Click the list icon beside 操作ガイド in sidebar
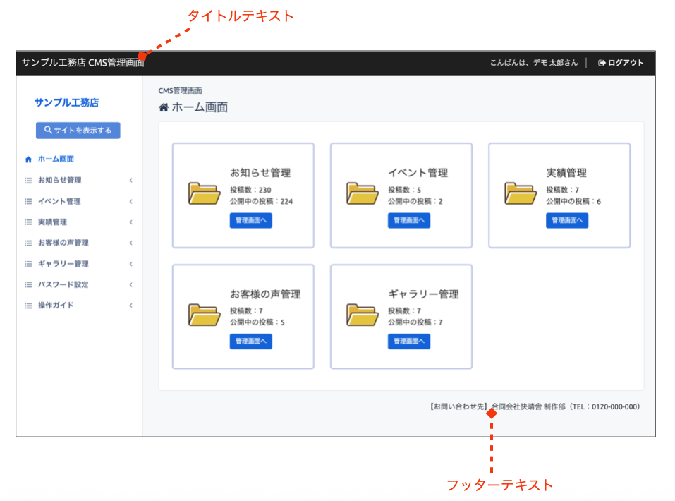This screenshot has width=675, height=501. 28,306
